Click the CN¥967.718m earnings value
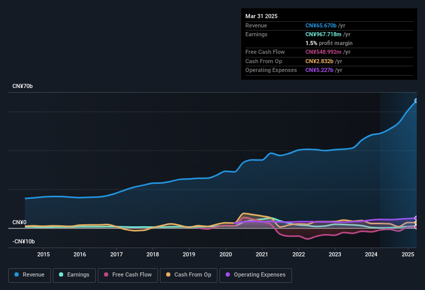Image resolution: width=425 pixels, height=290 pixels. pyautogui.click(x=324, y=34)
